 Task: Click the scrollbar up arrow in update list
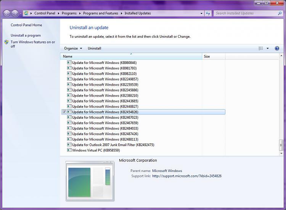click(281, 56)
